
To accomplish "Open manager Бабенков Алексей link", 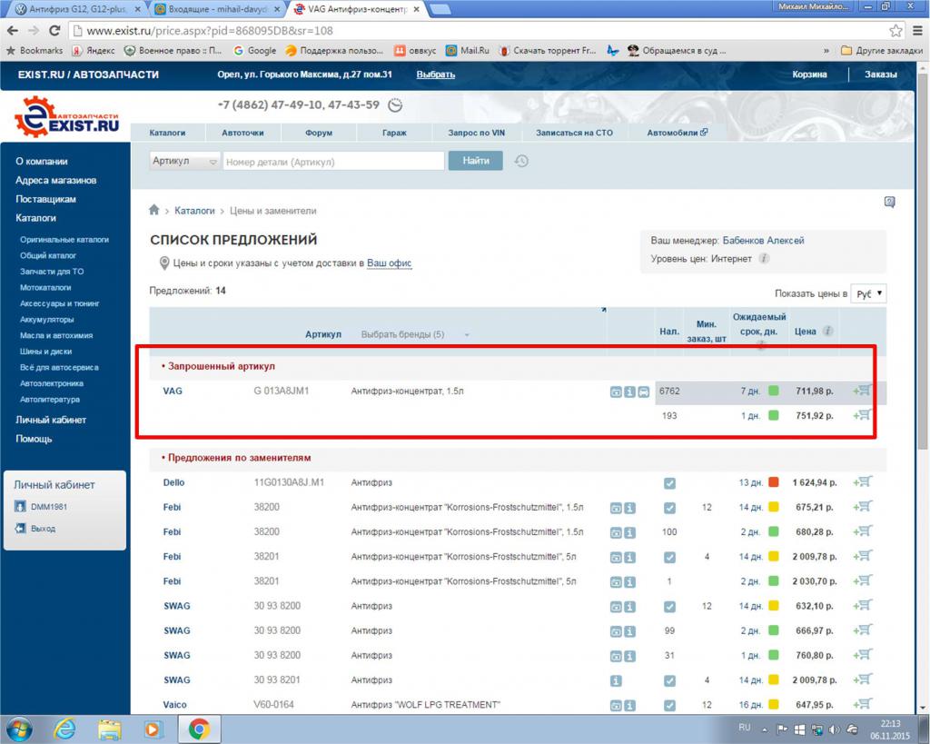I will 763,241.
